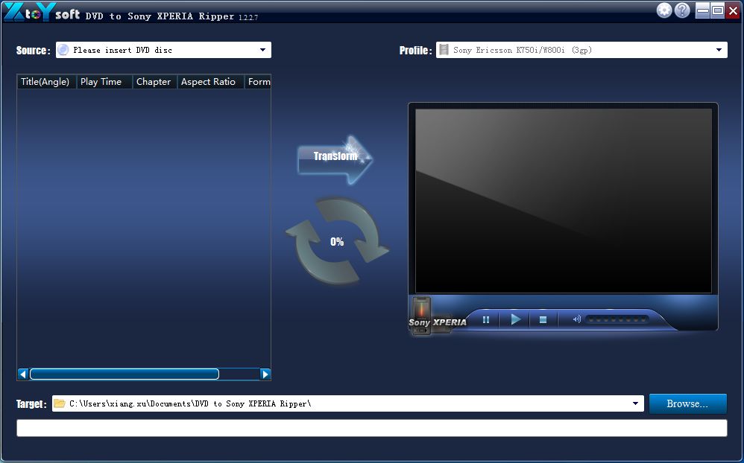The height and width of the screenshot is (463, 744).
Task: Click the Transform arrow button
Action: click(x=335, y=159)
